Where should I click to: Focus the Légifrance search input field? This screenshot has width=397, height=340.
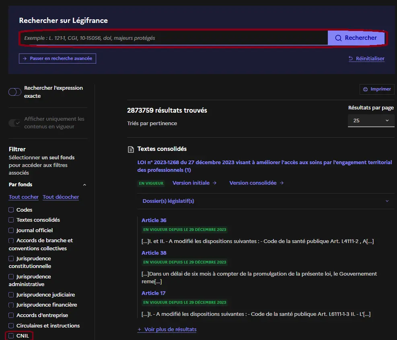point(174,38)
